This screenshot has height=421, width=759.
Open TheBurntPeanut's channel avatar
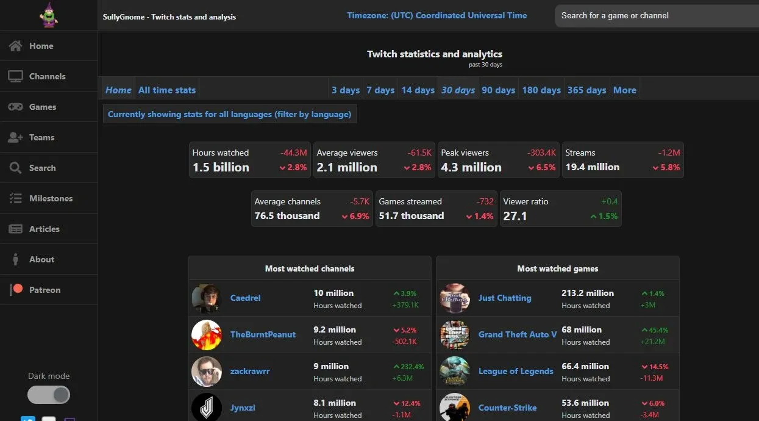click(206, 335)
